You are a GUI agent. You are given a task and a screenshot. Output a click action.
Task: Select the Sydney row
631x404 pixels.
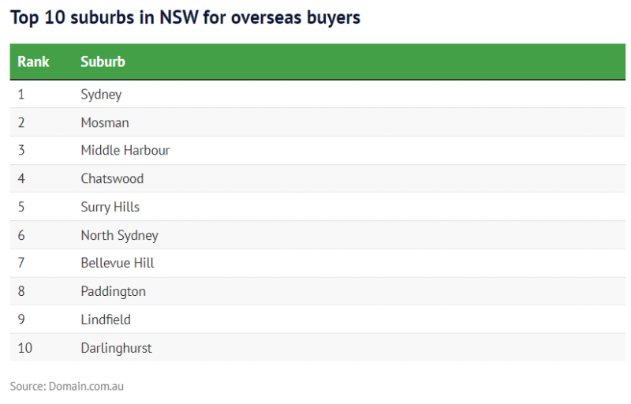318,94
